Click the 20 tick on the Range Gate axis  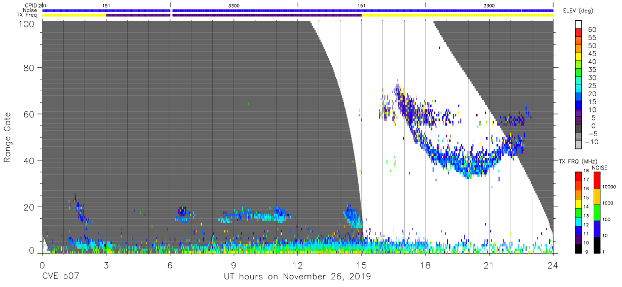(30, 207)
